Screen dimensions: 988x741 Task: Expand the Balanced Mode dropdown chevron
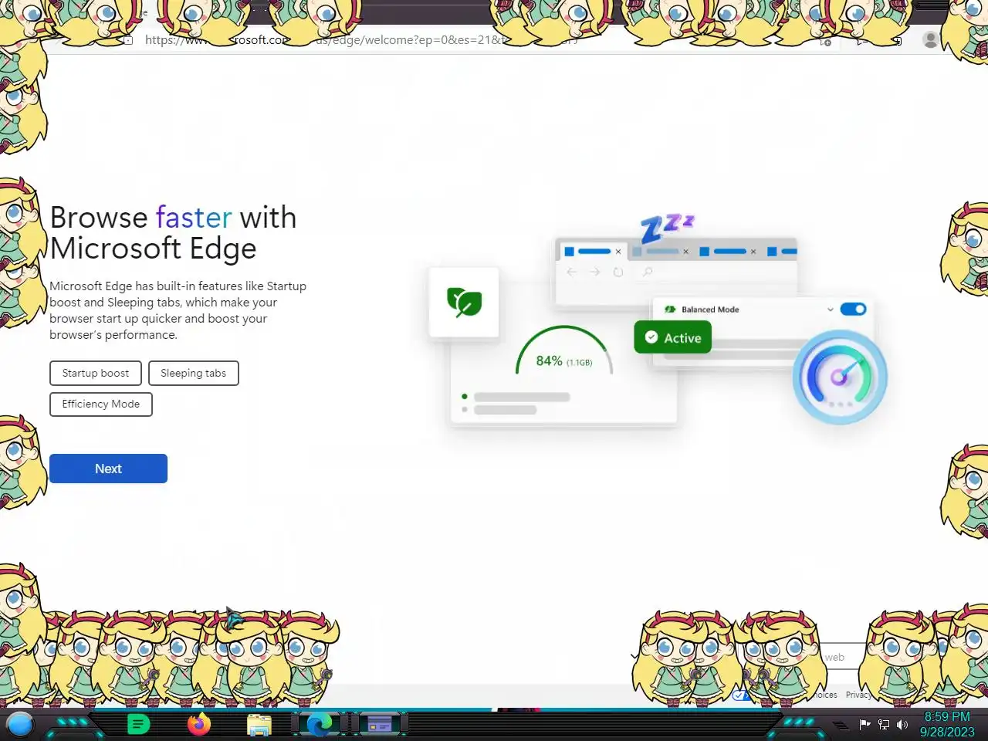coord(830,310)
